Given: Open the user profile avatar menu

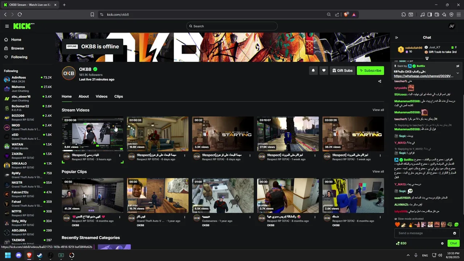Looking at the screenshot, I should pyautogui.click(x=452, y=26).
